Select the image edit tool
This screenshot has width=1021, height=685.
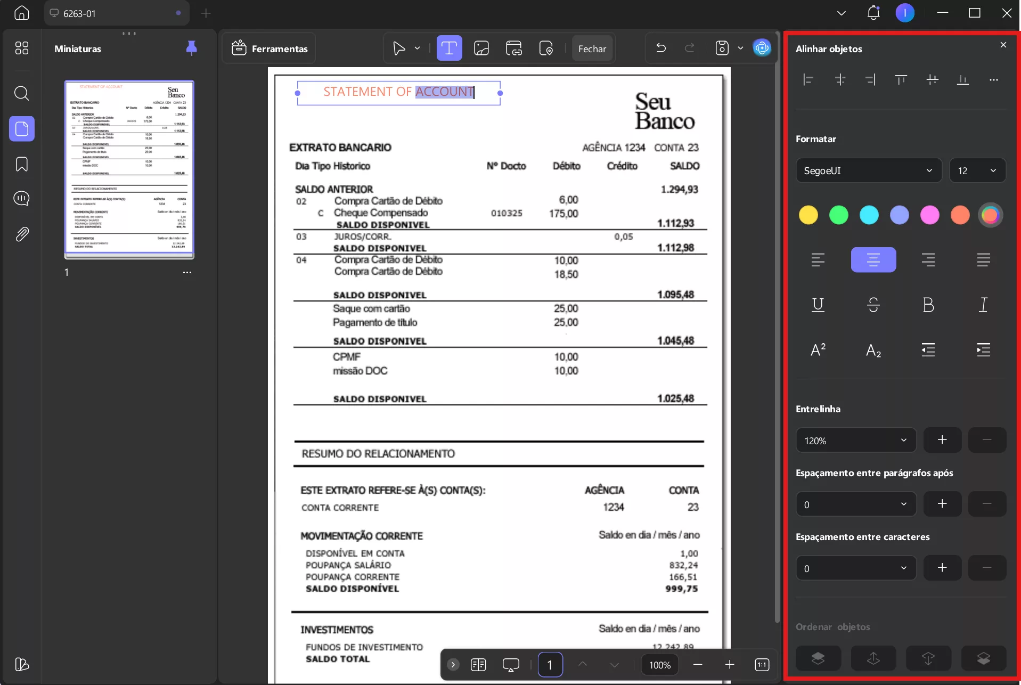tap(481, 48)
